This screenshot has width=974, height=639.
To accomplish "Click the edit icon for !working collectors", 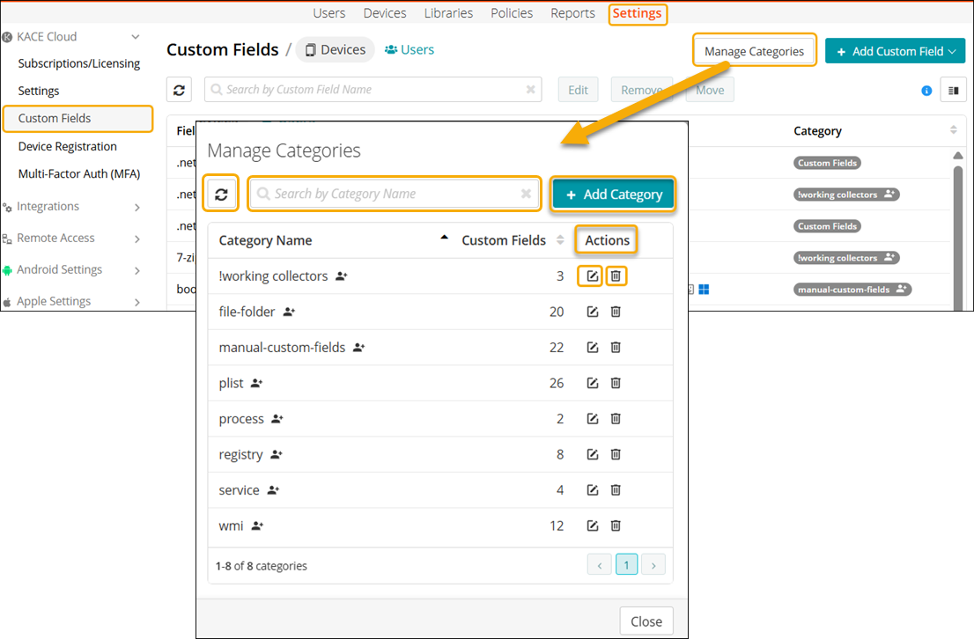I will tap(593, 276).
